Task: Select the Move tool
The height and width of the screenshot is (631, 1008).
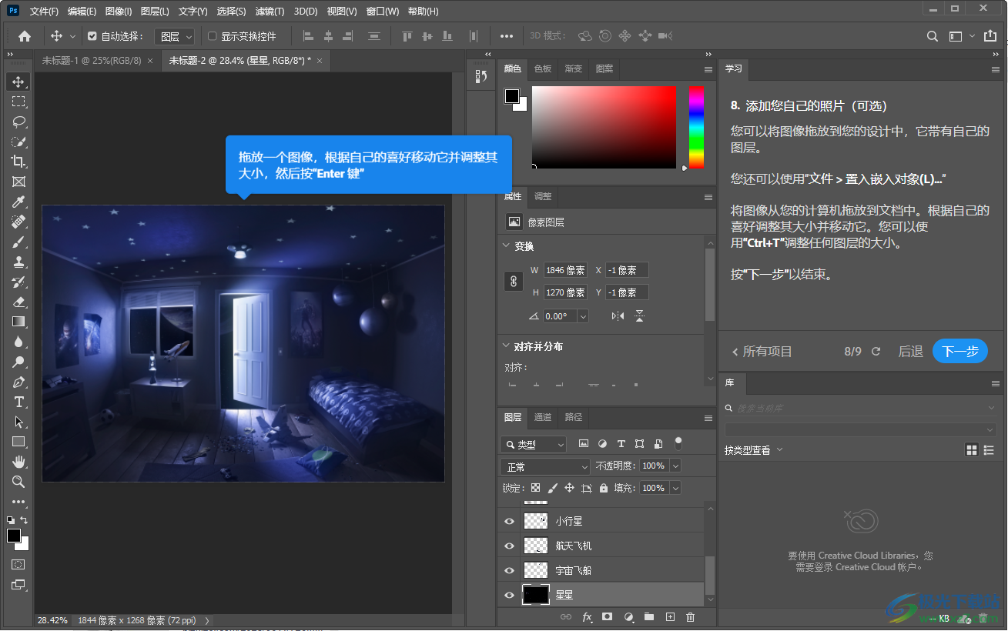Action: click(18, 81)
